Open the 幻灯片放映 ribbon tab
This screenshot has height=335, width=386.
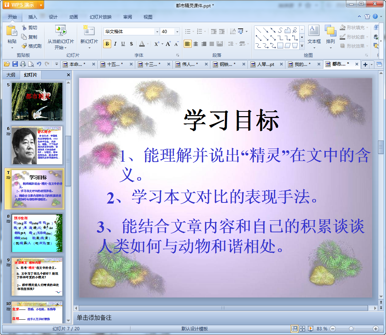pyautogui.click(x=101, y=17)
